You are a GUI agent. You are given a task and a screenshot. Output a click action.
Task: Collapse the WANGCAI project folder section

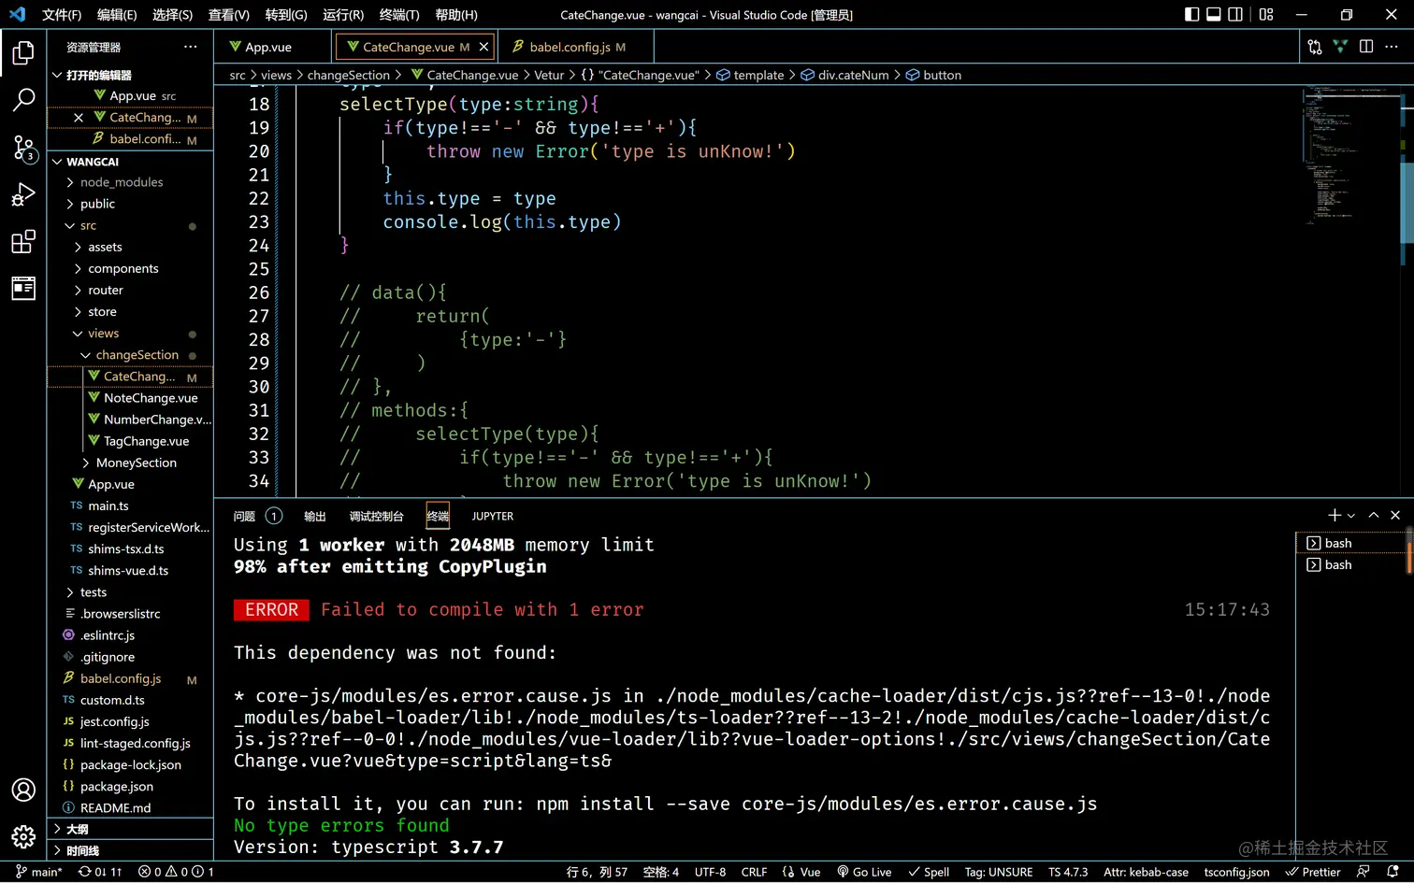[131, 162]
